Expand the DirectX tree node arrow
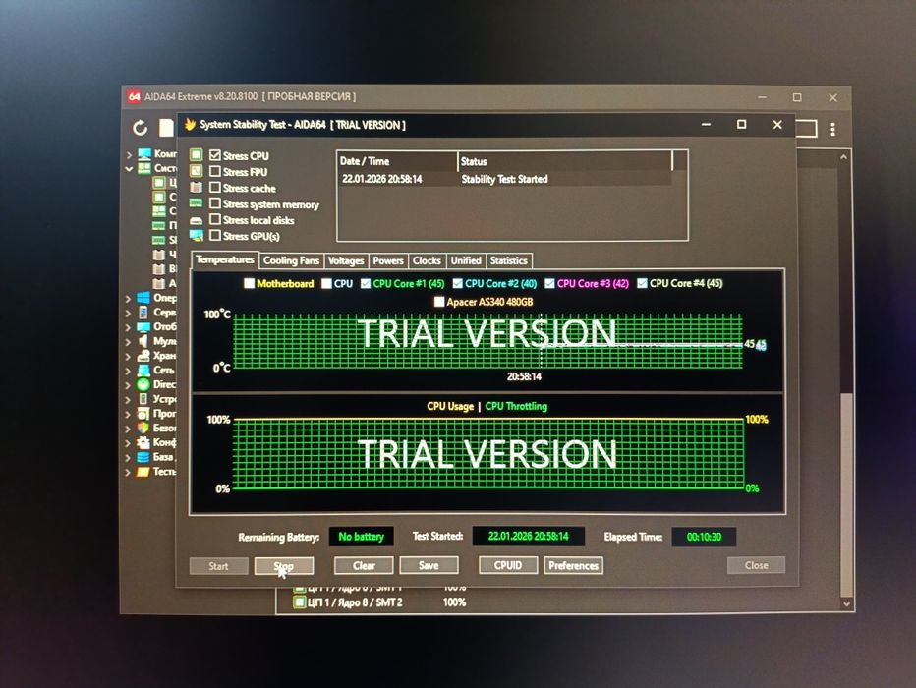916x688 pixels. click(129, 385)
